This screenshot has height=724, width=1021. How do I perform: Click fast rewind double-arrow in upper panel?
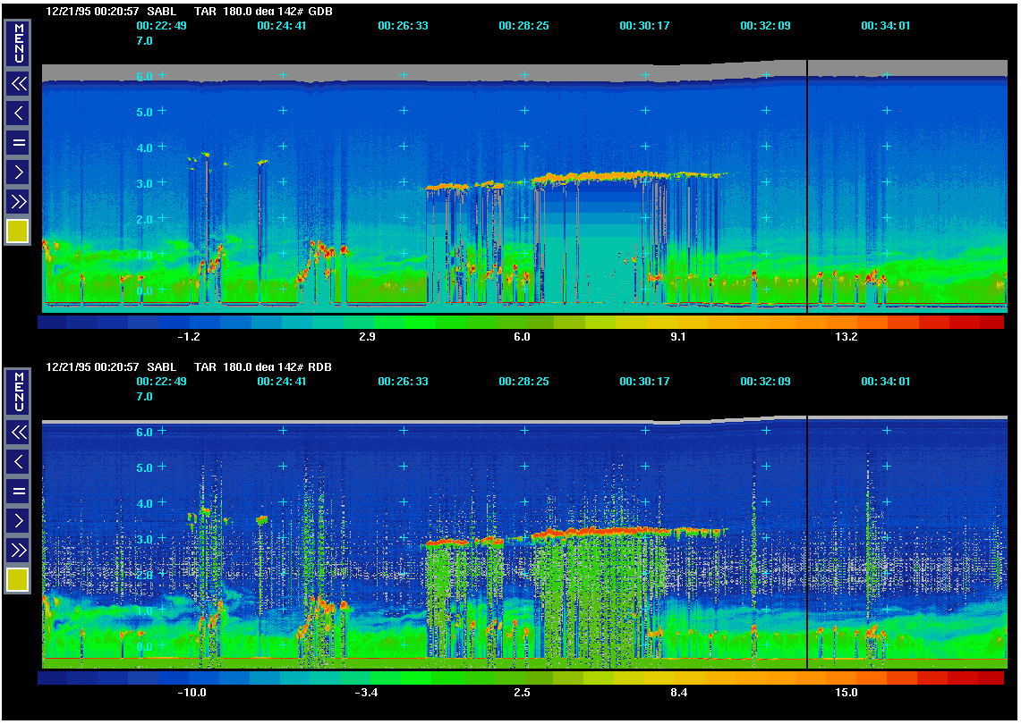click(x=18, y=84)
